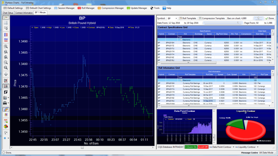This screenshot has height=156, width=278.
Task: Click the calendar date icon
Action: pos(6,121)
